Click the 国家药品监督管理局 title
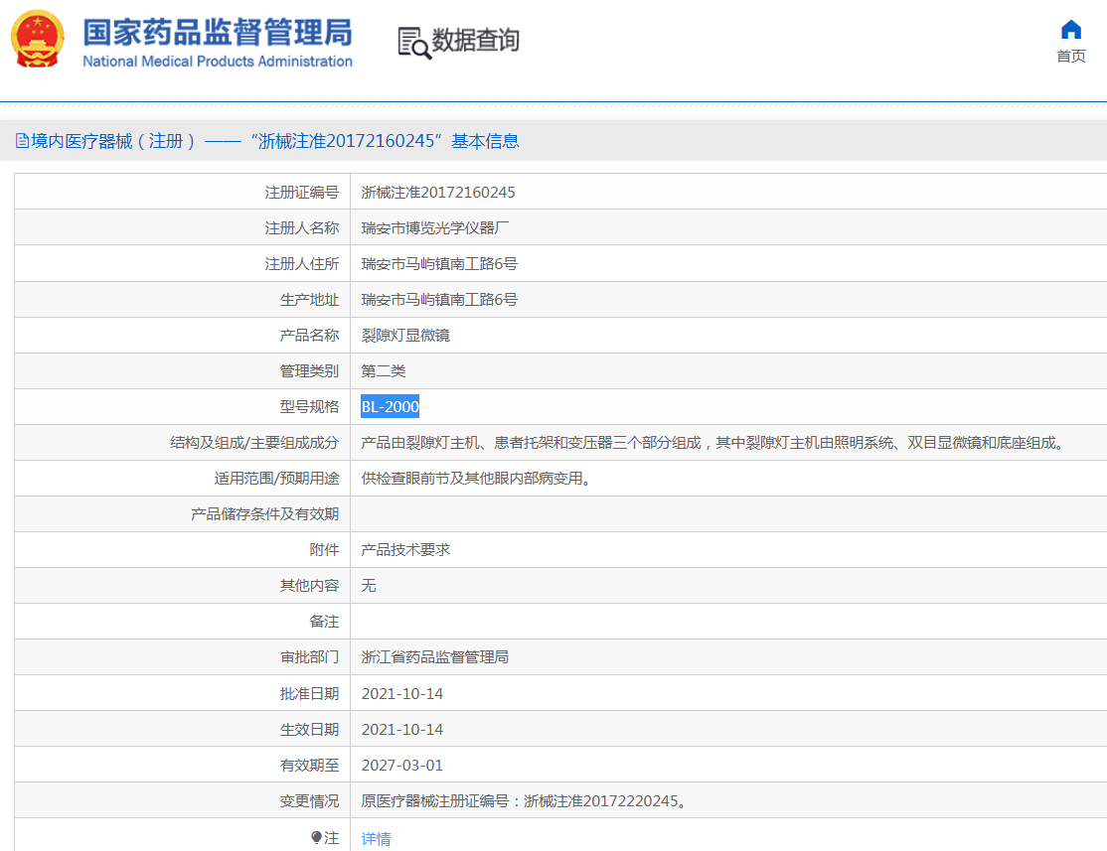The width and height of the screenshot is (1107, 851). tap(218, 33)
